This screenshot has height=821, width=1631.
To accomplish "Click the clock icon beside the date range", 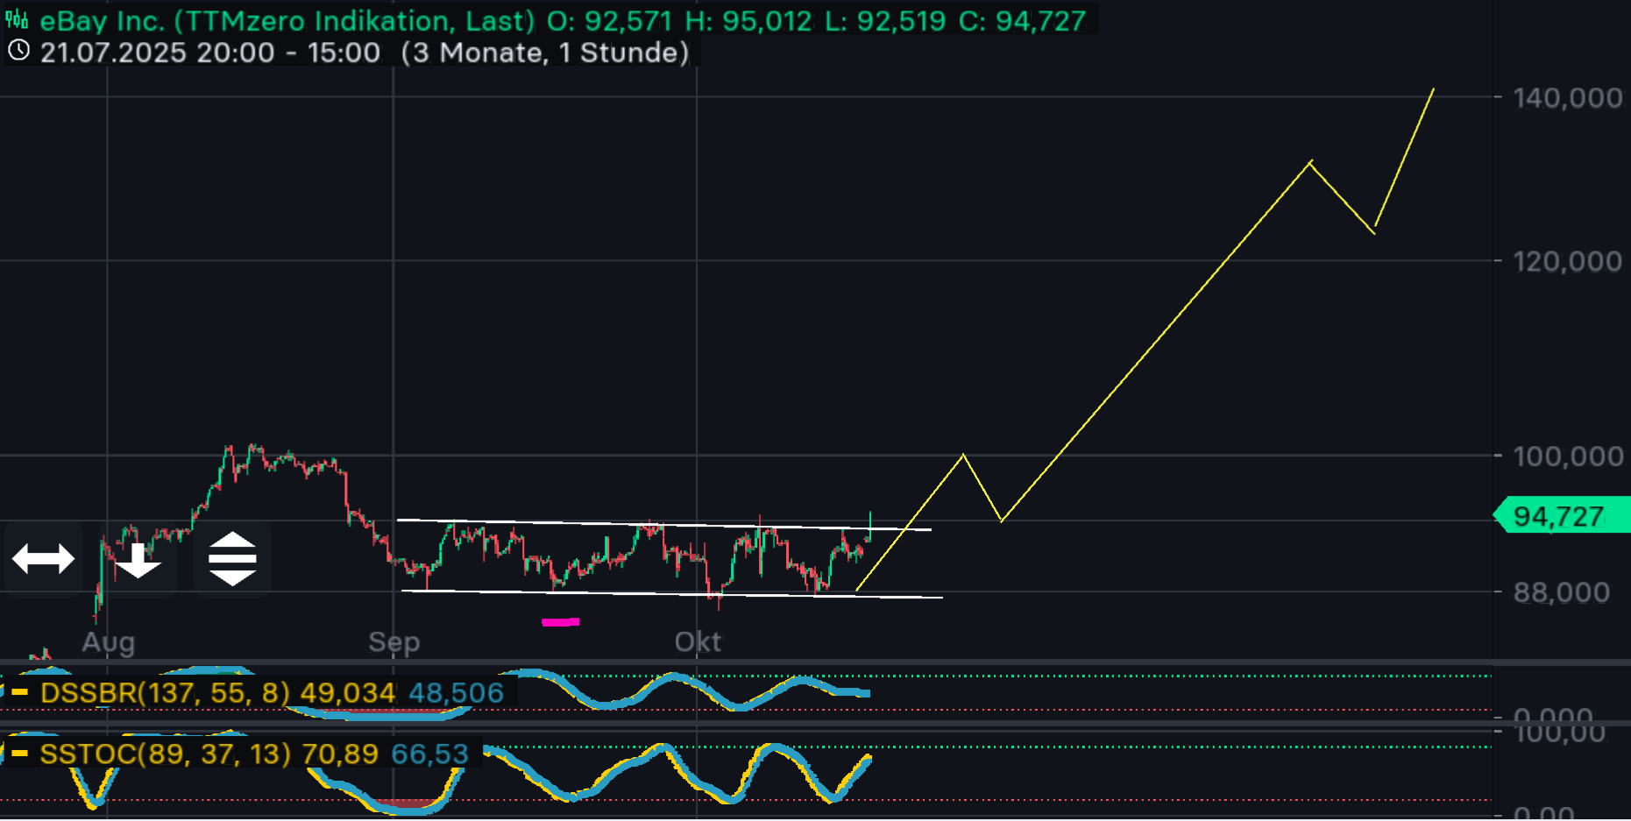I will click(x=18, y=51).
